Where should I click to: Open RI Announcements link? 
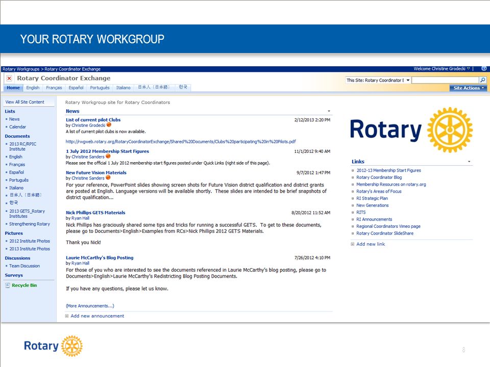pyautogui.click(x=374, y=219)
